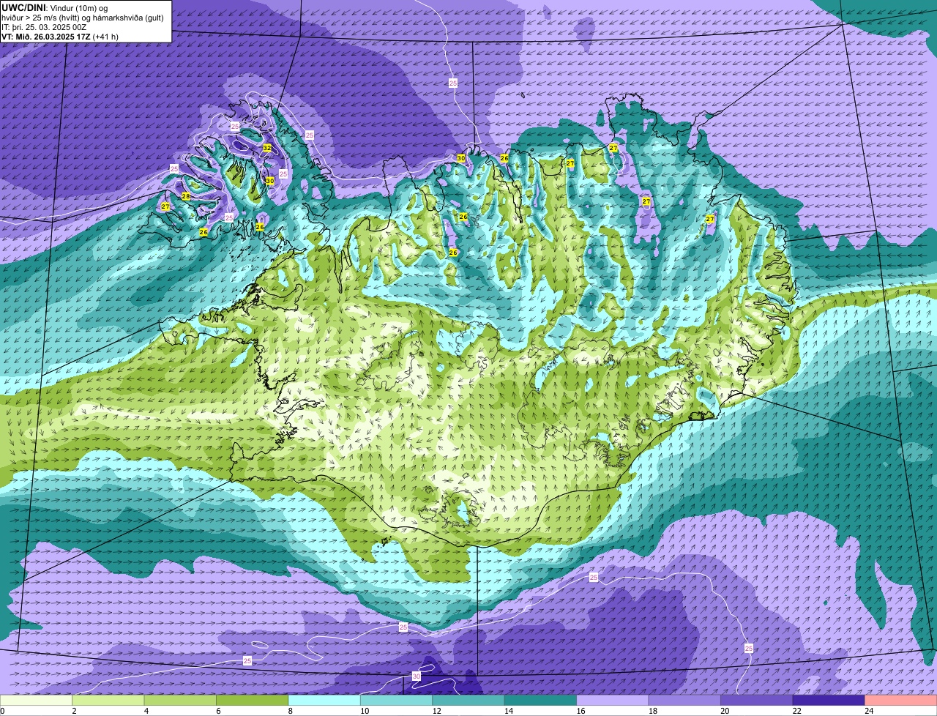This screenshot has height=716, width=937.
Task: Click the valid time "VT: Mið. 26.03.2025 17Z (+41 h)"
Action: [x=60, y=36]
